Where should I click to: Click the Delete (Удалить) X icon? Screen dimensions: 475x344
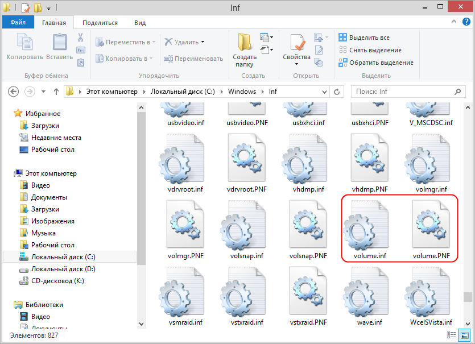(x=168, y=42)
